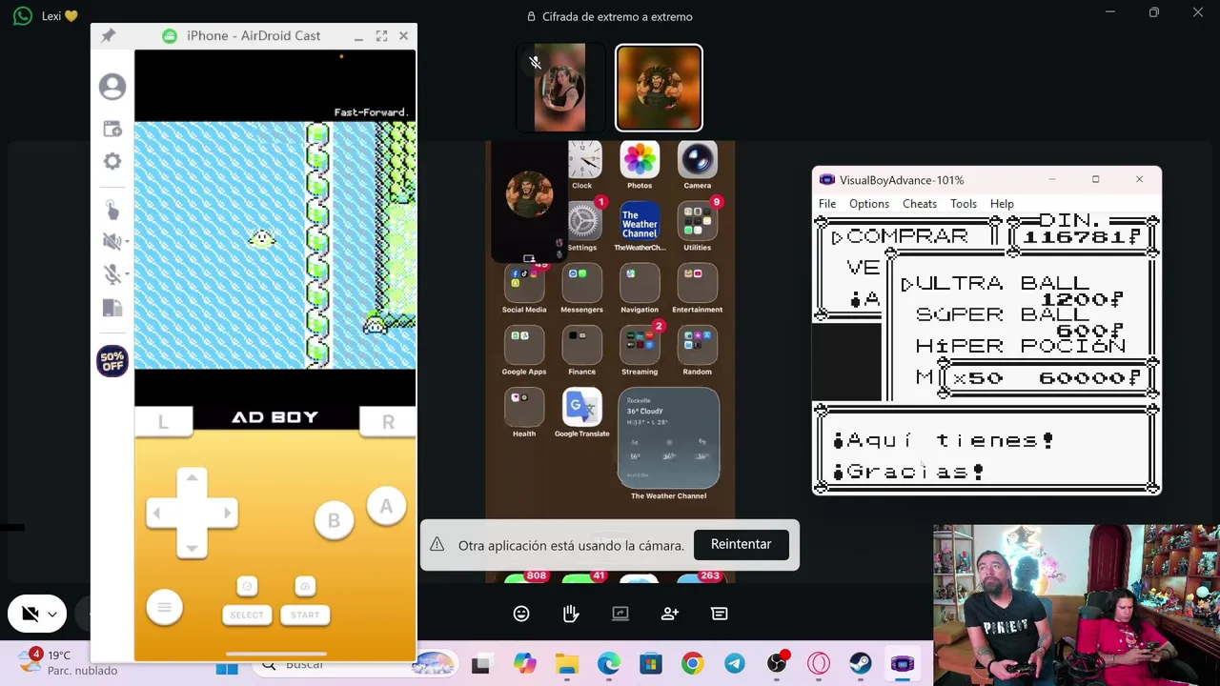Click the new cast window icon in AirDroid sidebar
Viewport: 1220px width, 686px height.
(x=112, y=129)
